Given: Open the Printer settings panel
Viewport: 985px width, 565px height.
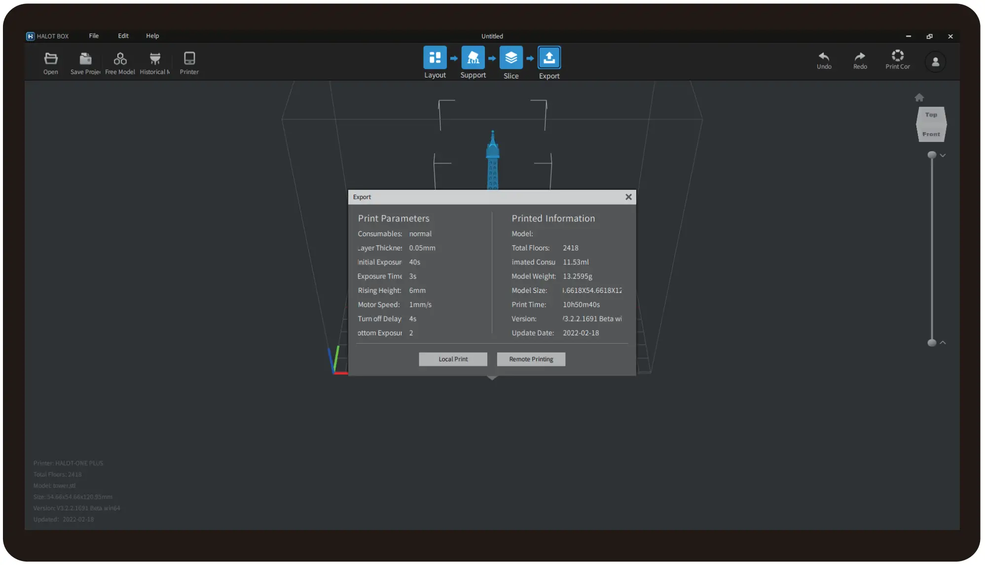Looking at the screenshot, I should click(x=189, y=62).
